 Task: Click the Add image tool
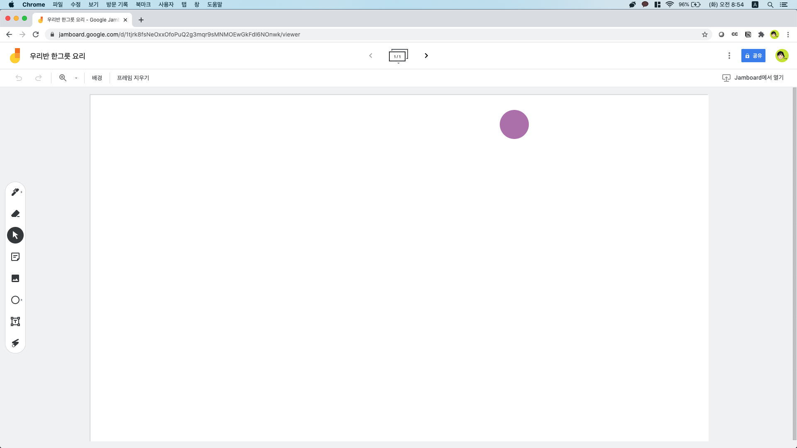(x=15, y=278)
